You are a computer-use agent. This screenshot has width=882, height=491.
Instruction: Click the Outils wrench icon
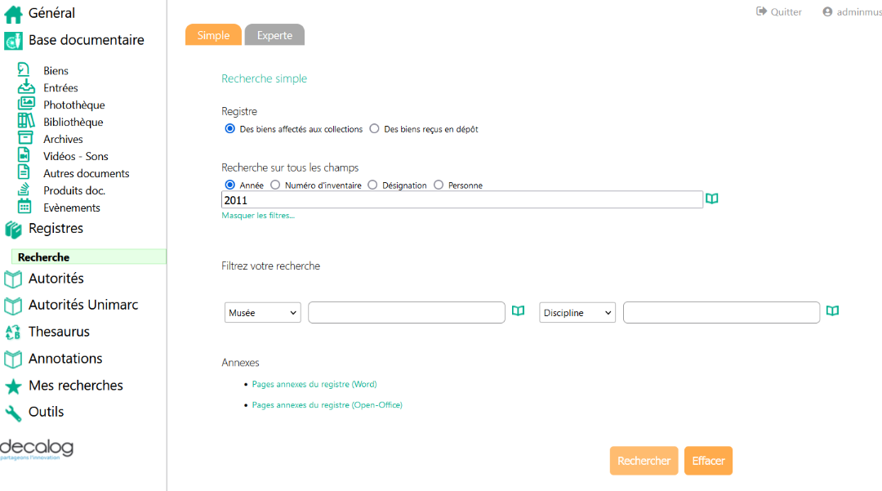13,412
